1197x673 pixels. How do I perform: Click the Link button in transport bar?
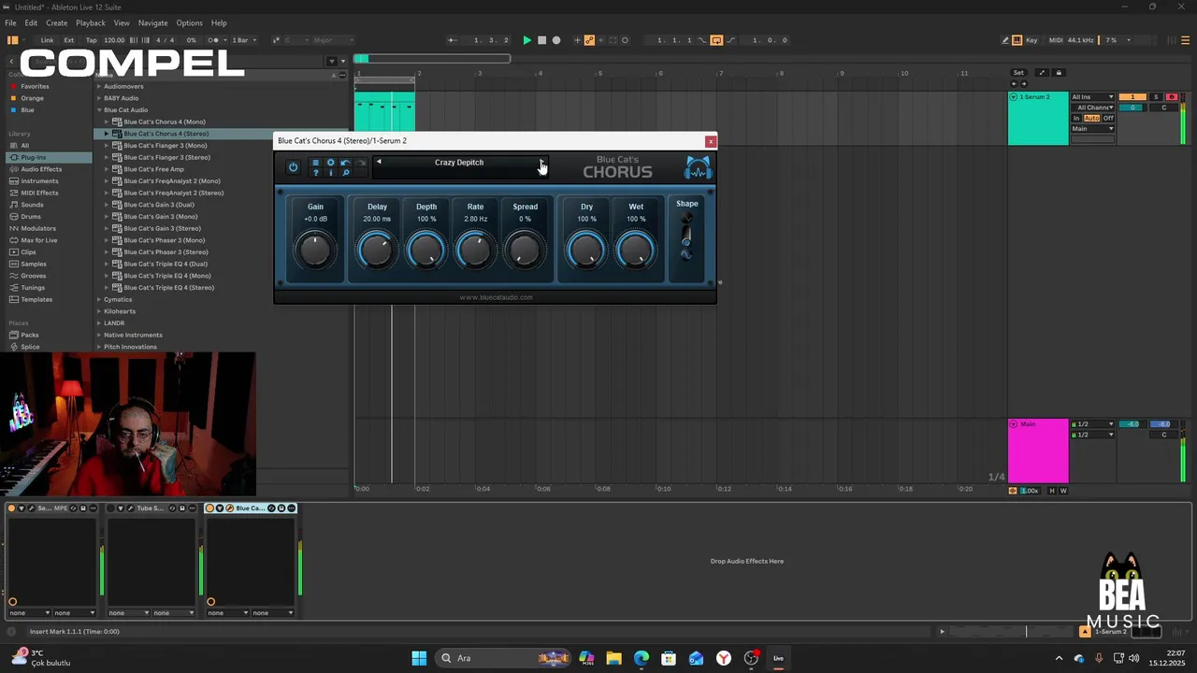47,40
